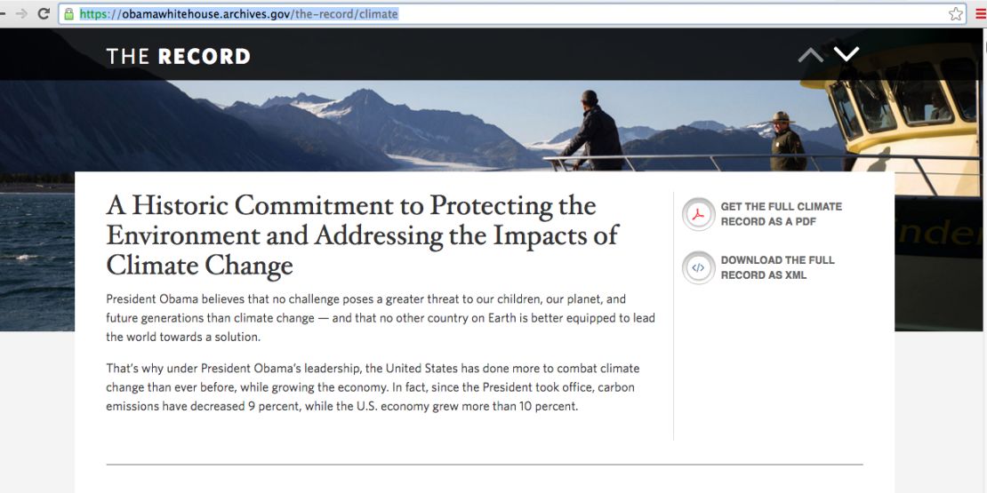Open the red Chrome hamburger menu

click(982, 14)
